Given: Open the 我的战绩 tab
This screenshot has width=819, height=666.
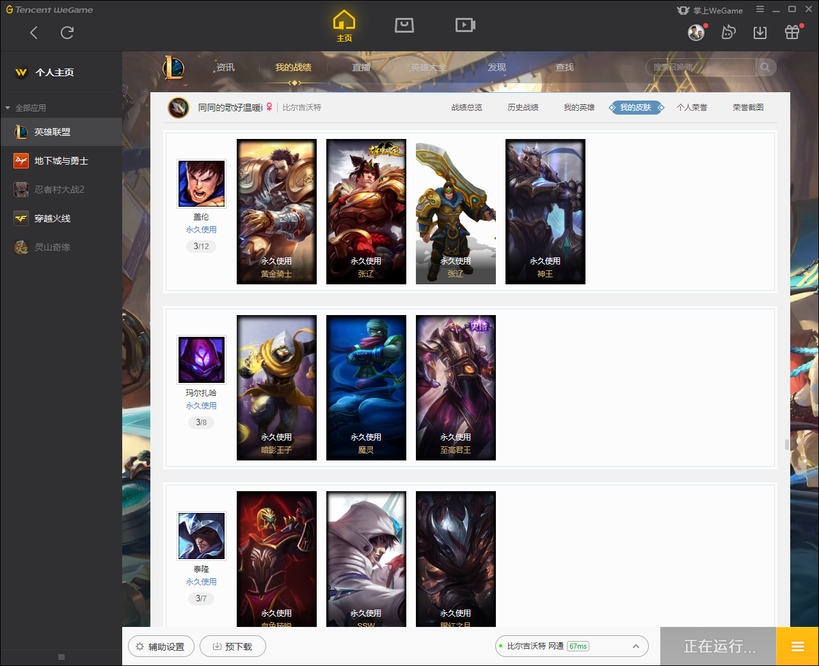Looking at the screenshot, I should (x=293, y=67).
